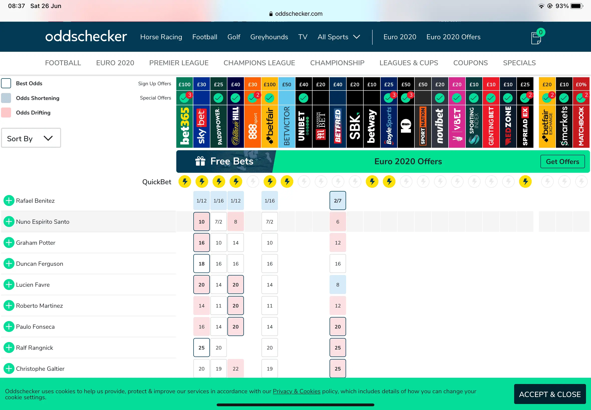
Task: Click ACCEPT & CLOSE on the cookie banner
Action: [550, 394]
